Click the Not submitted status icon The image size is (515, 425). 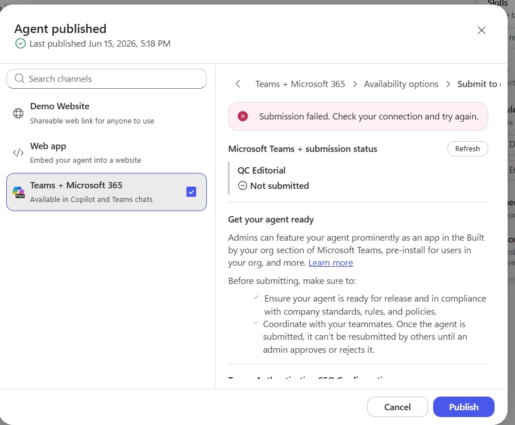pos(242,185)
